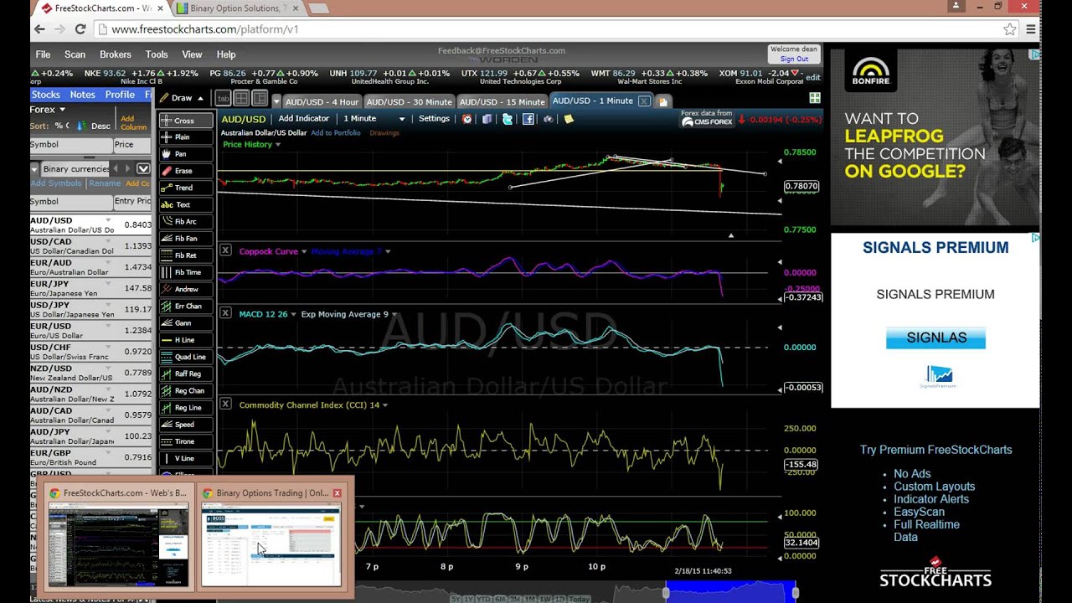Image resolution: width=1072 pixels, height=603 pixels.
Task: Select the Tirone levels tool
Action: pos(185,441)
